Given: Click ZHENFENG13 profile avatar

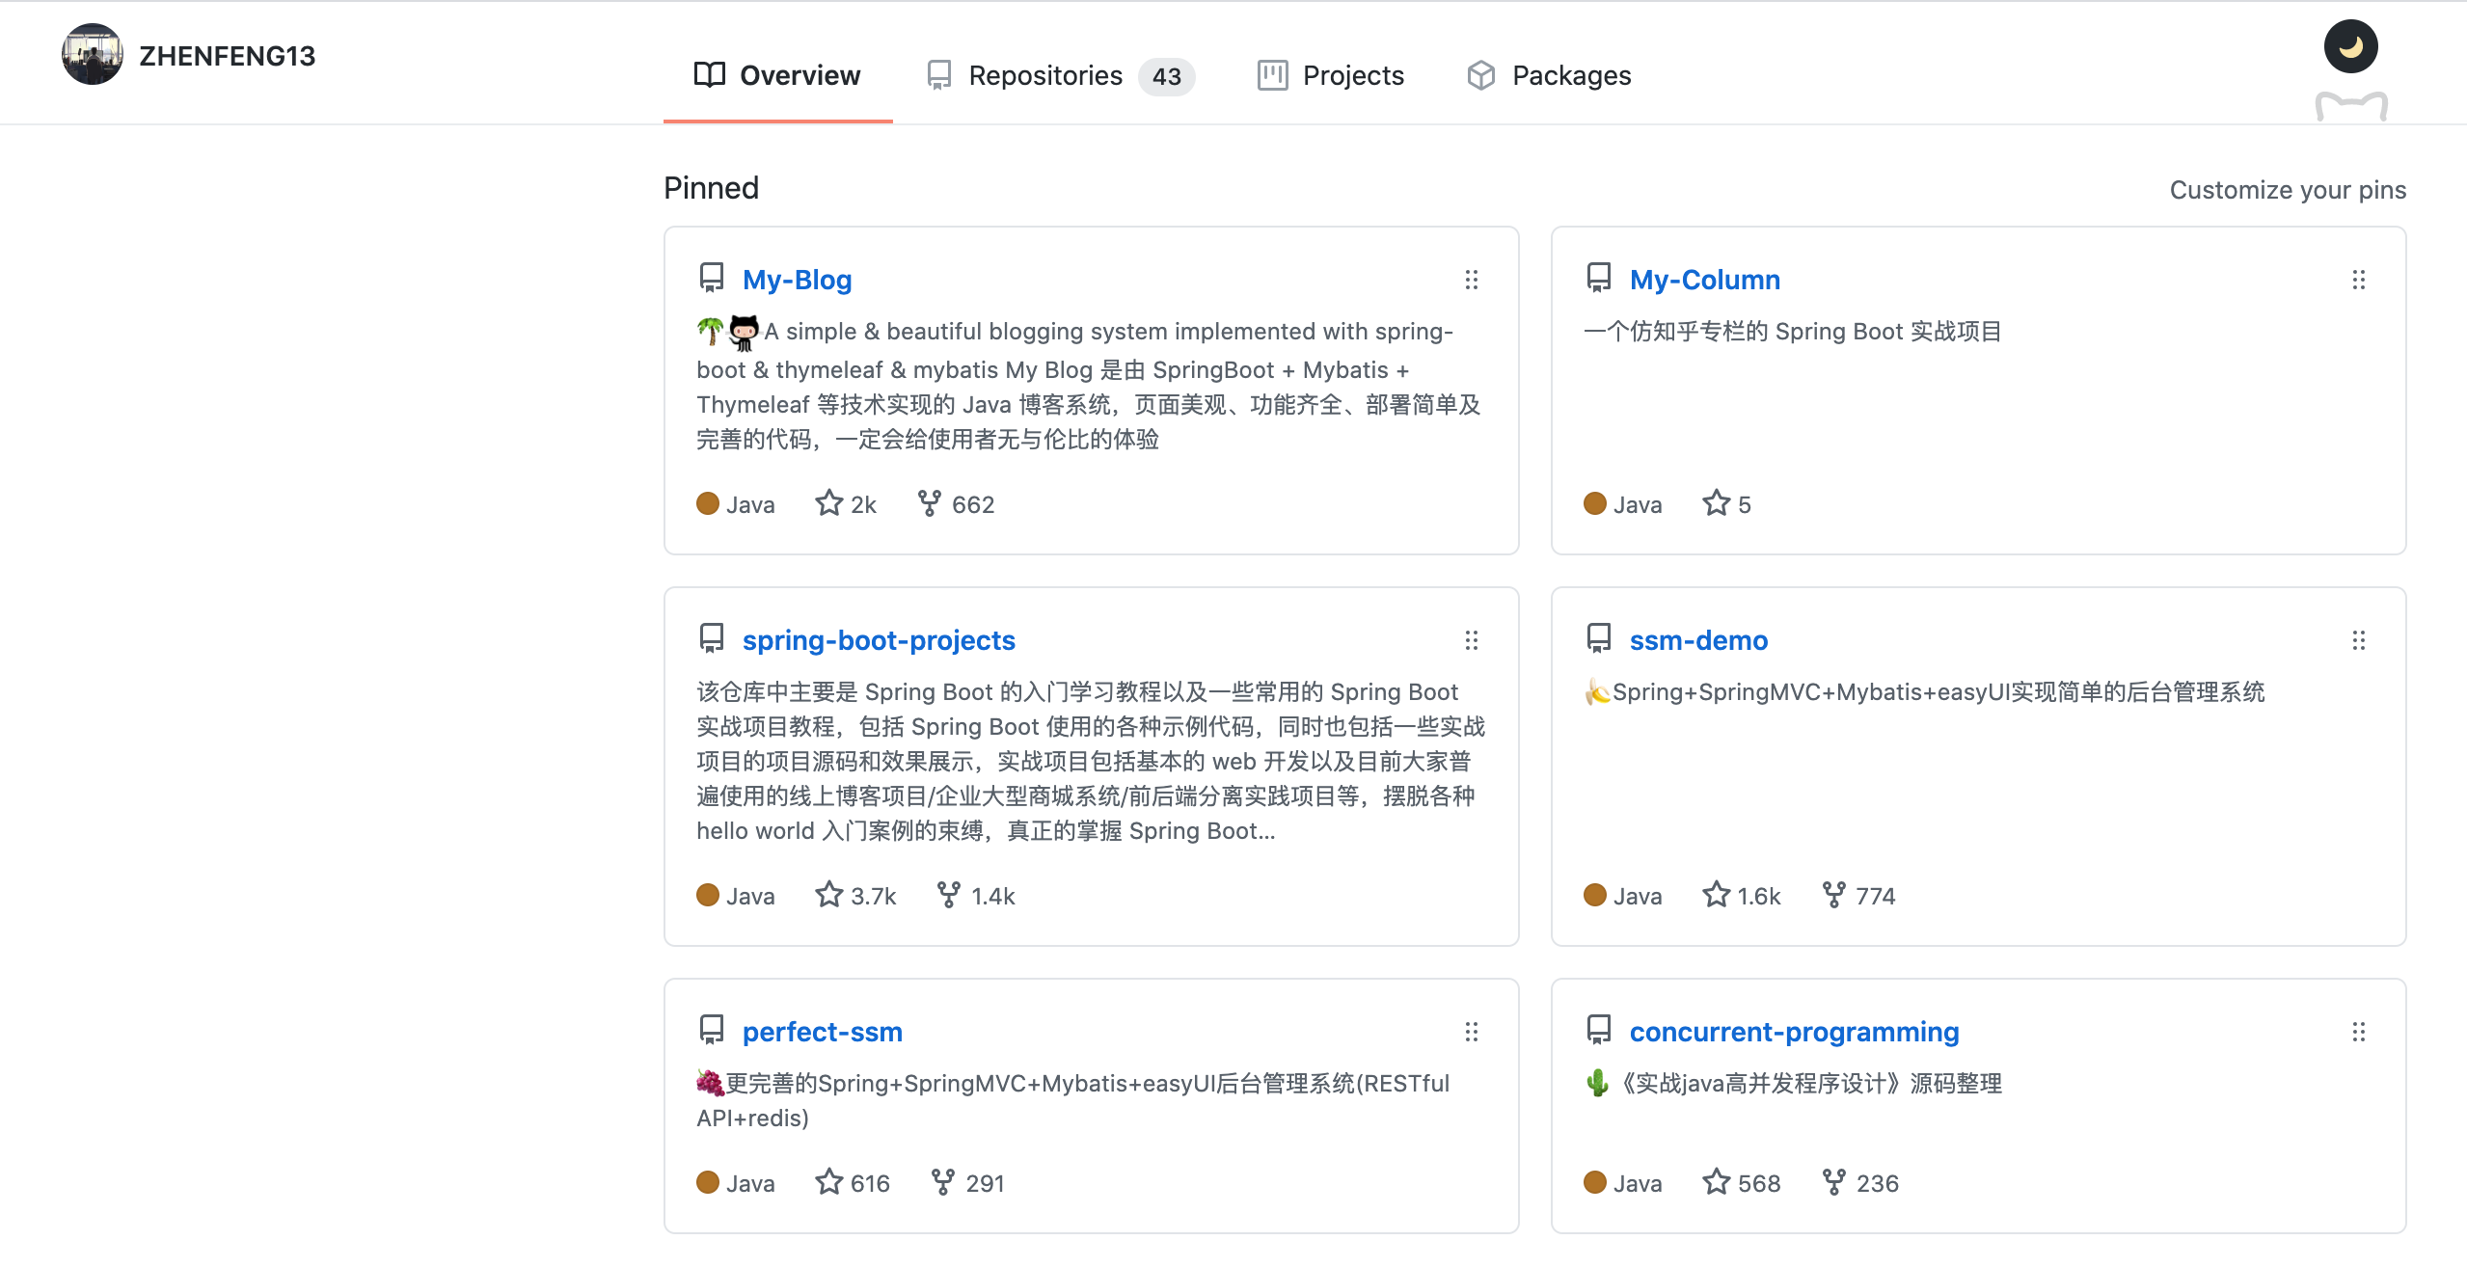Looking at the screenshot, I should click(x=93, y=55).
